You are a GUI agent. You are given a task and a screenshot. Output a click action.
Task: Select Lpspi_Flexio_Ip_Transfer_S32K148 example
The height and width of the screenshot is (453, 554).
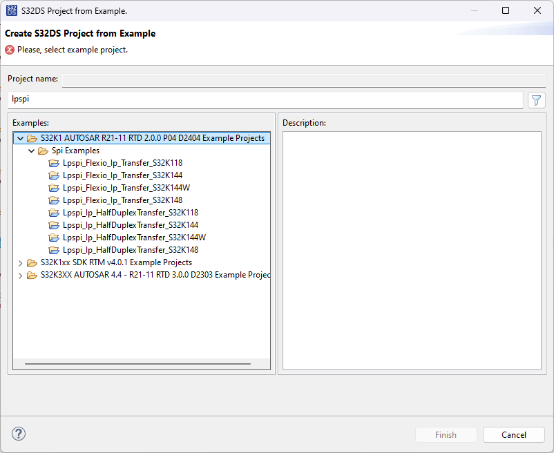tap(122, 200)
